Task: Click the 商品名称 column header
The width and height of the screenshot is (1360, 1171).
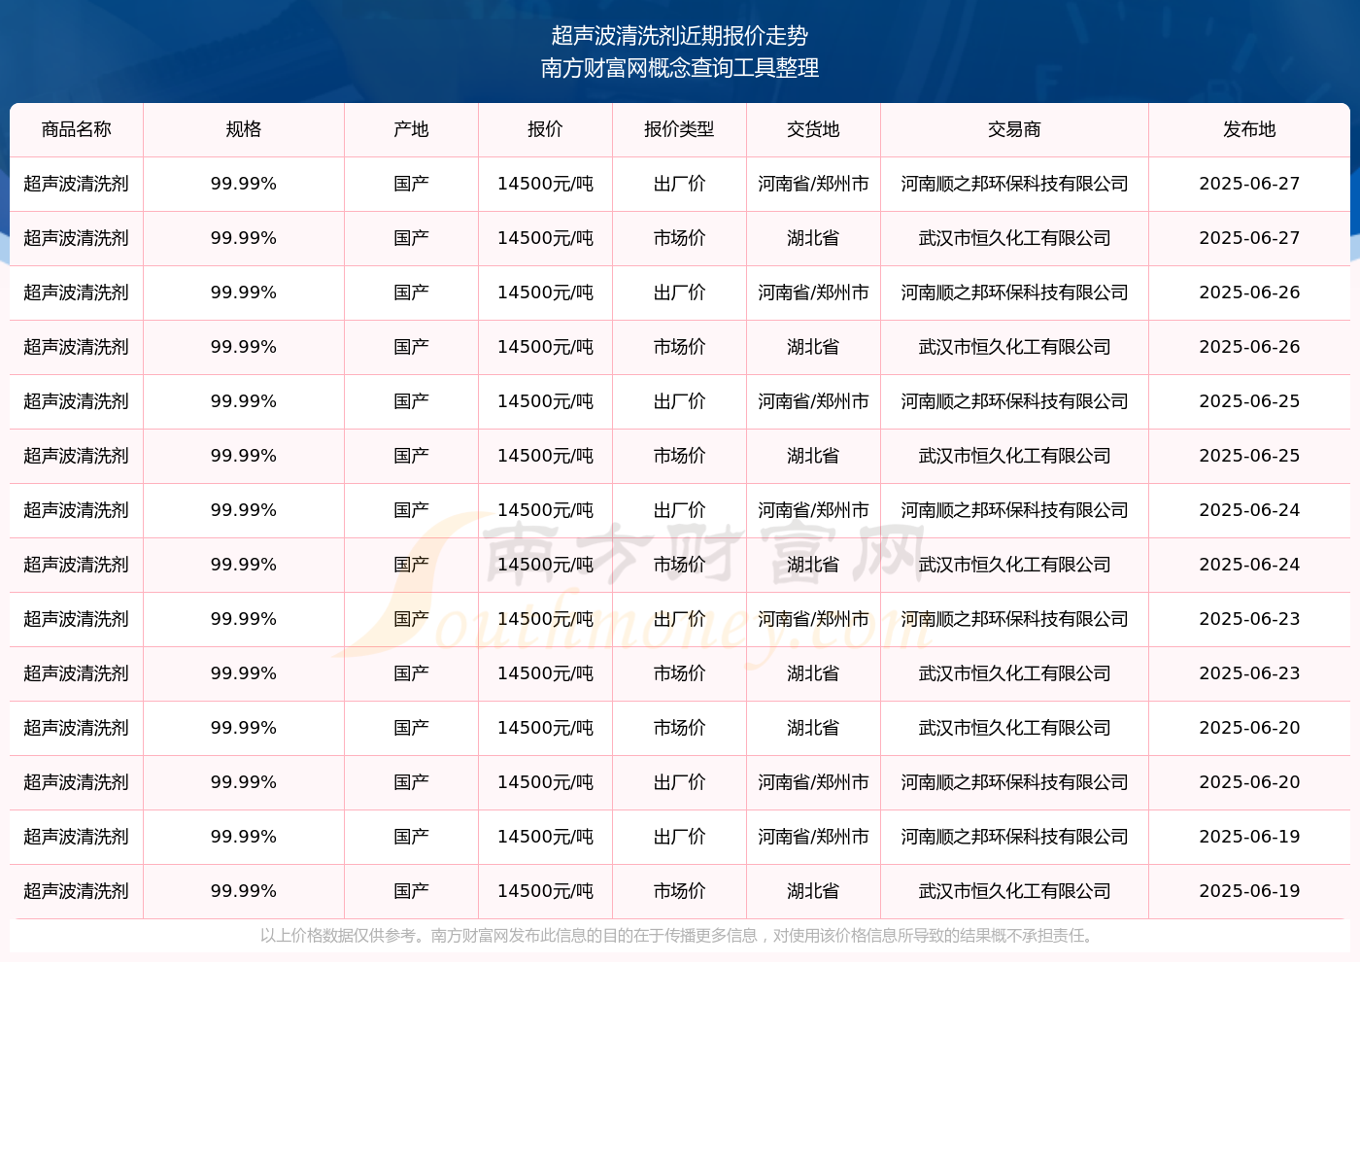Action: tap(77, 129)
